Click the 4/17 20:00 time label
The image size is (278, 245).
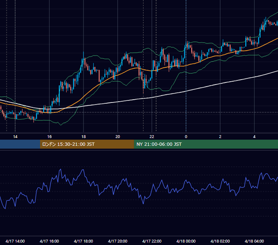[x=118, y=241]
